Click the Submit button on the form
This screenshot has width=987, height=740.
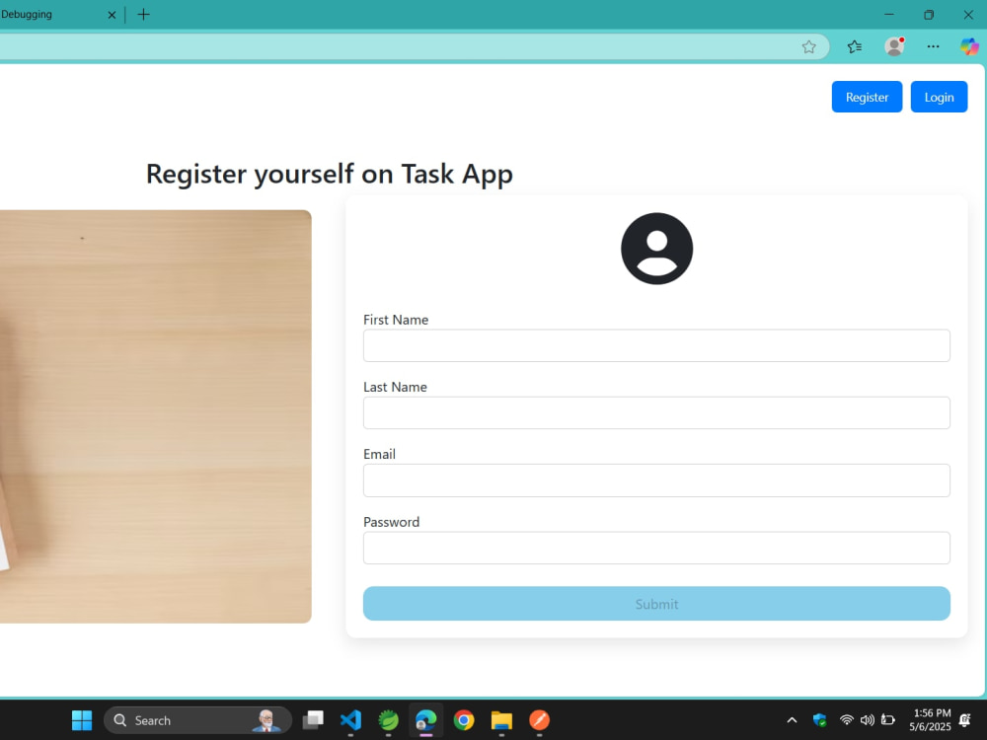(x=656, y=604)
